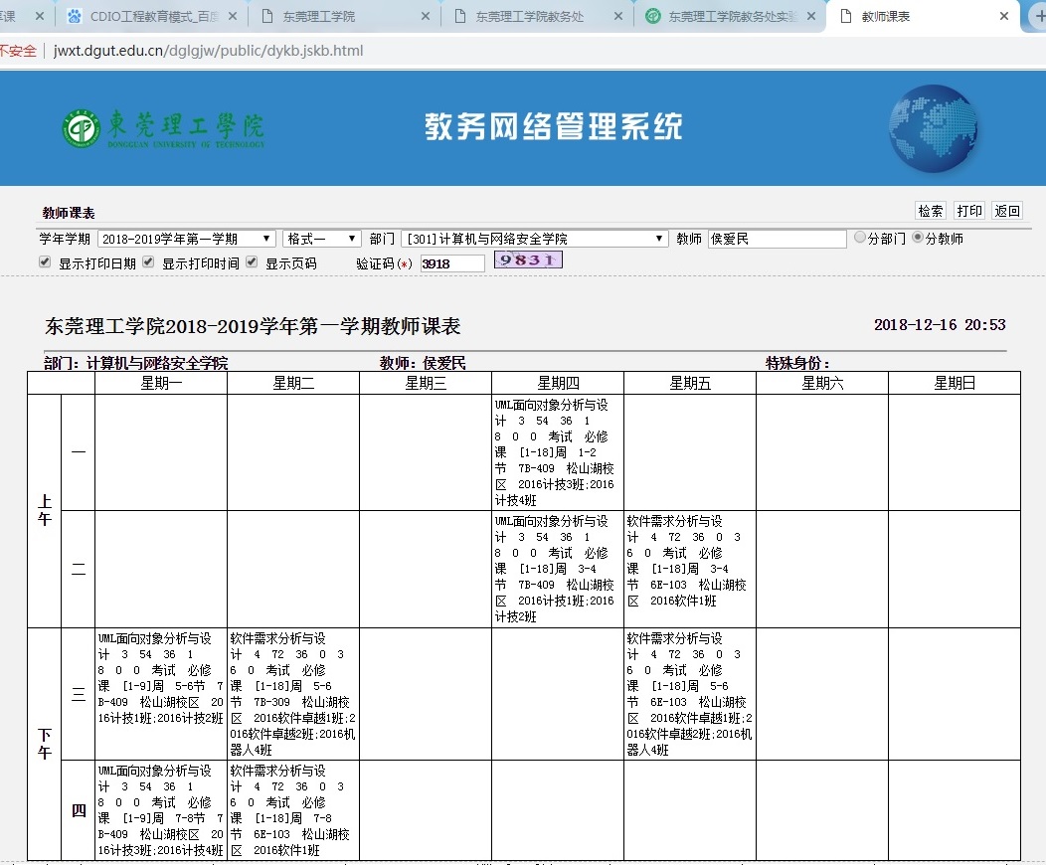1046x865 pixels.
Task: Click the title 东莞理工学院2018-2019学年第一学期教师课表
Action: point(253,326)
